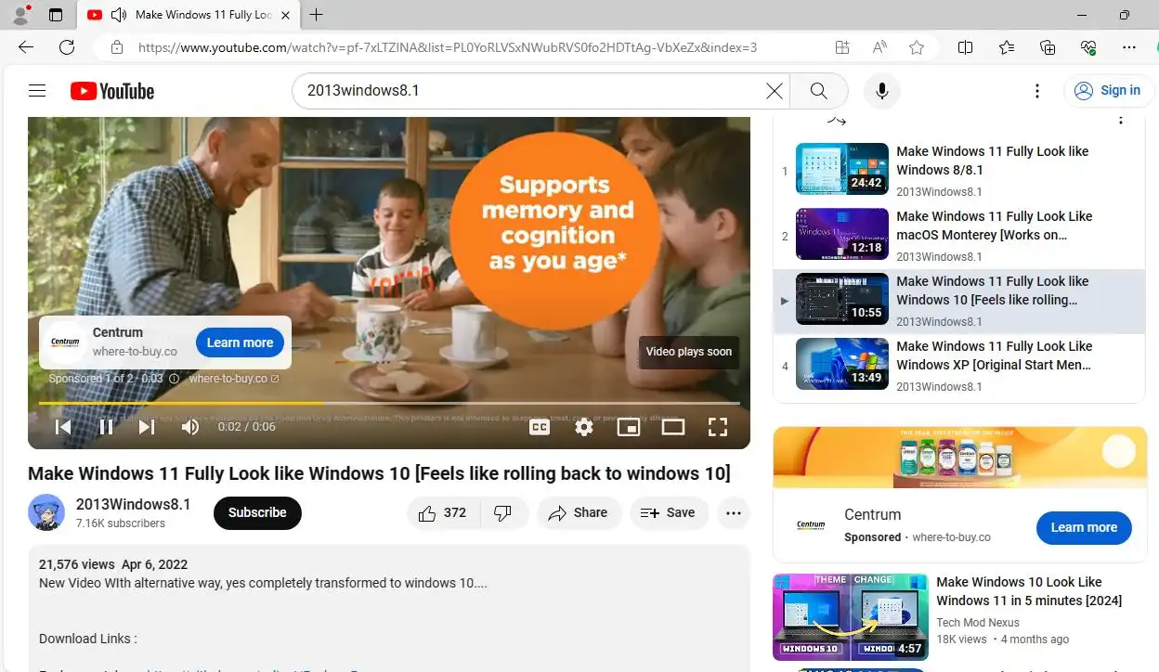Open YouTube settings three-dot menu
Viewport: 1159px width, 672px height.
pos(1037,91)
